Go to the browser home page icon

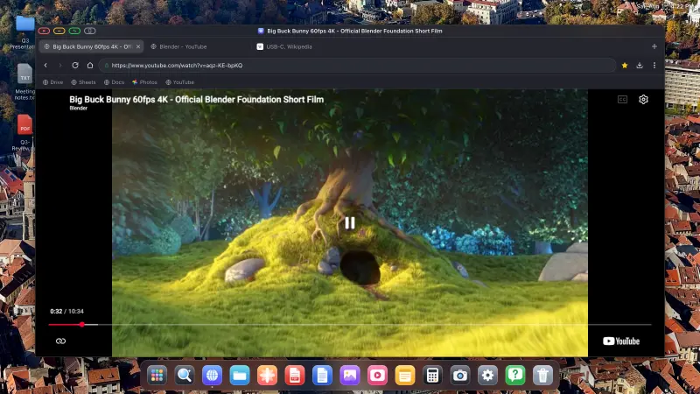90,65
